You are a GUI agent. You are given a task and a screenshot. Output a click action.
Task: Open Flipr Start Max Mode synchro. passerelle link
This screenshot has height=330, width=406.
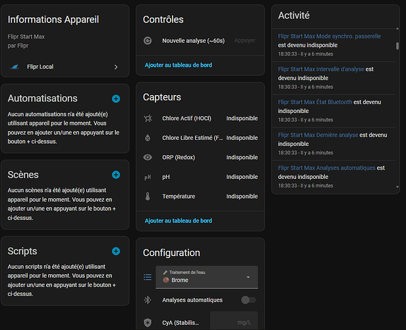coord(330,36)
